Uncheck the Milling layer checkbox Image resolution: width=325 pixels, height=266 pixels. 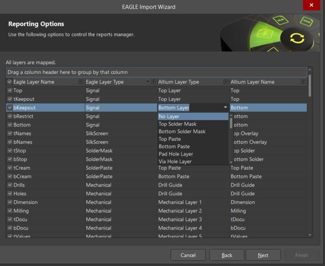[x=9, y=210]
